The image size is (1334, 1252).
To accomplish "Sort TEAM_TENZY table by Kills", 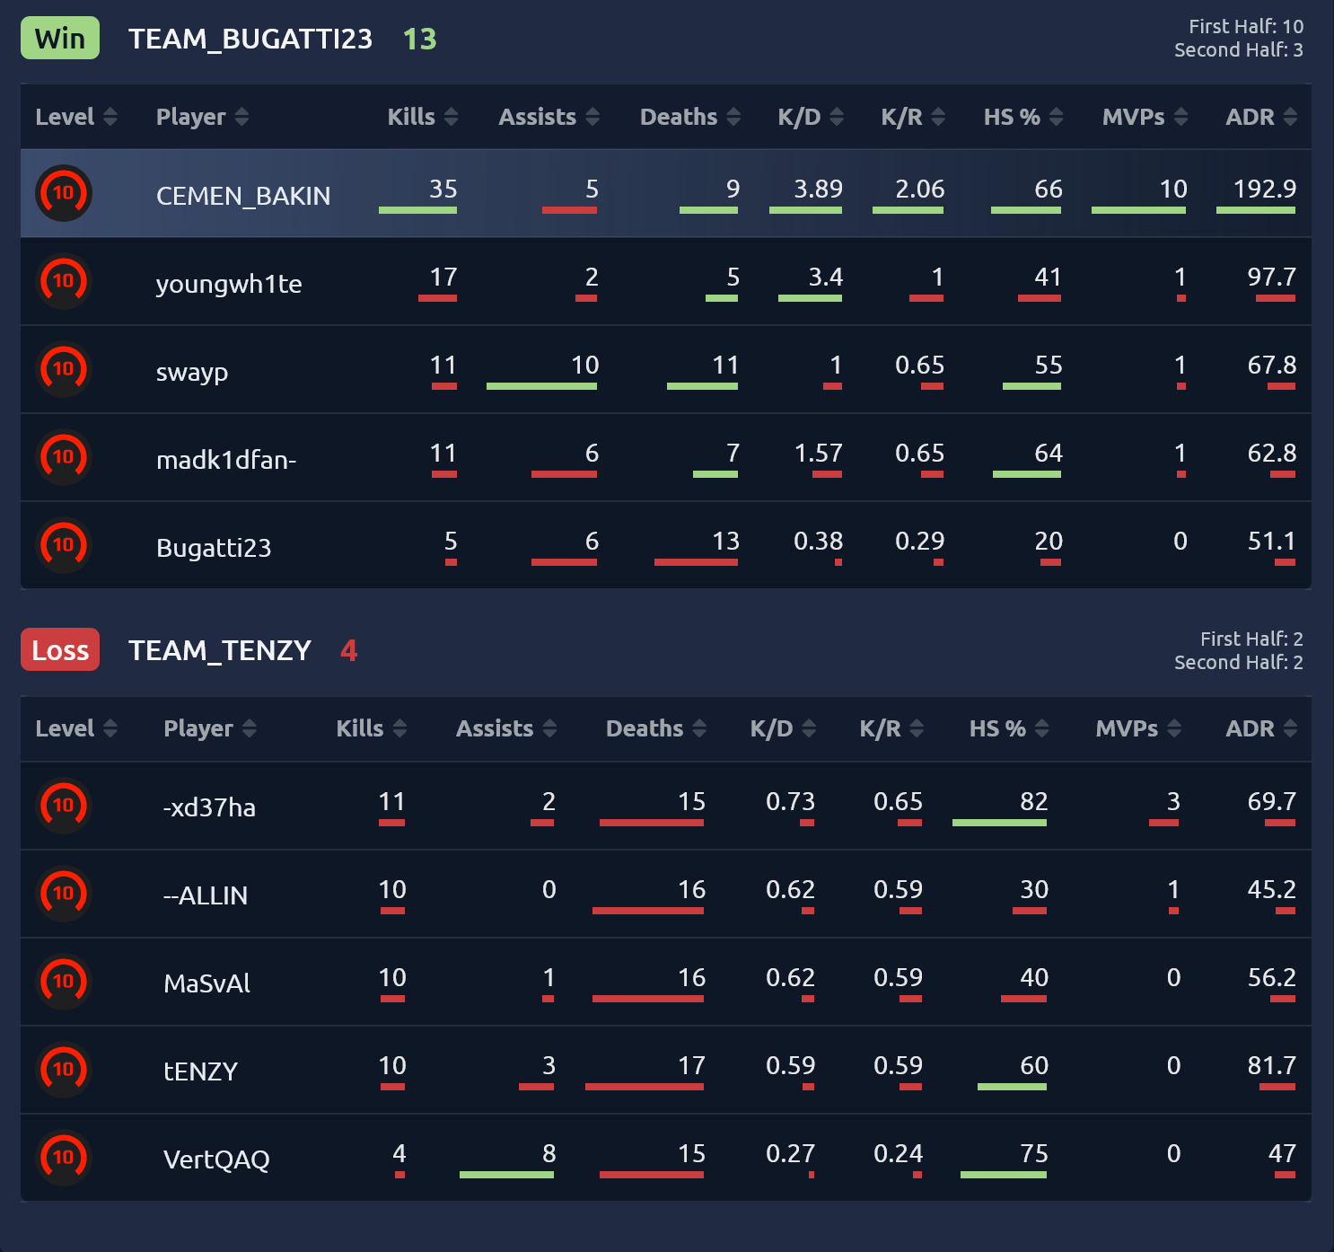I will (x=372, y=728).
